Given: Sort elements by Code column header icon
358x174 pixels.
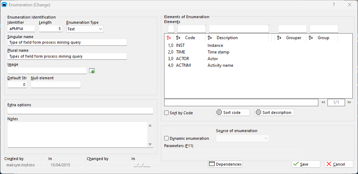Looking at the screenshot, I should (178, 38).
